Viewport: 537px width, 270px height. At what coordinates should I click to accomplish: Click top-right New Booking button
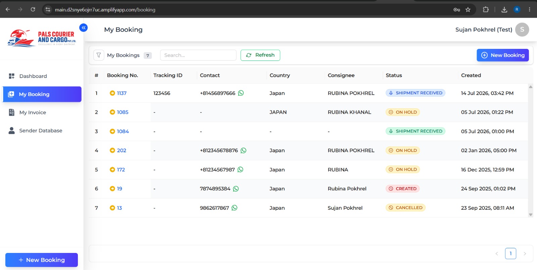pyautogui.click(x=503, y=55)
